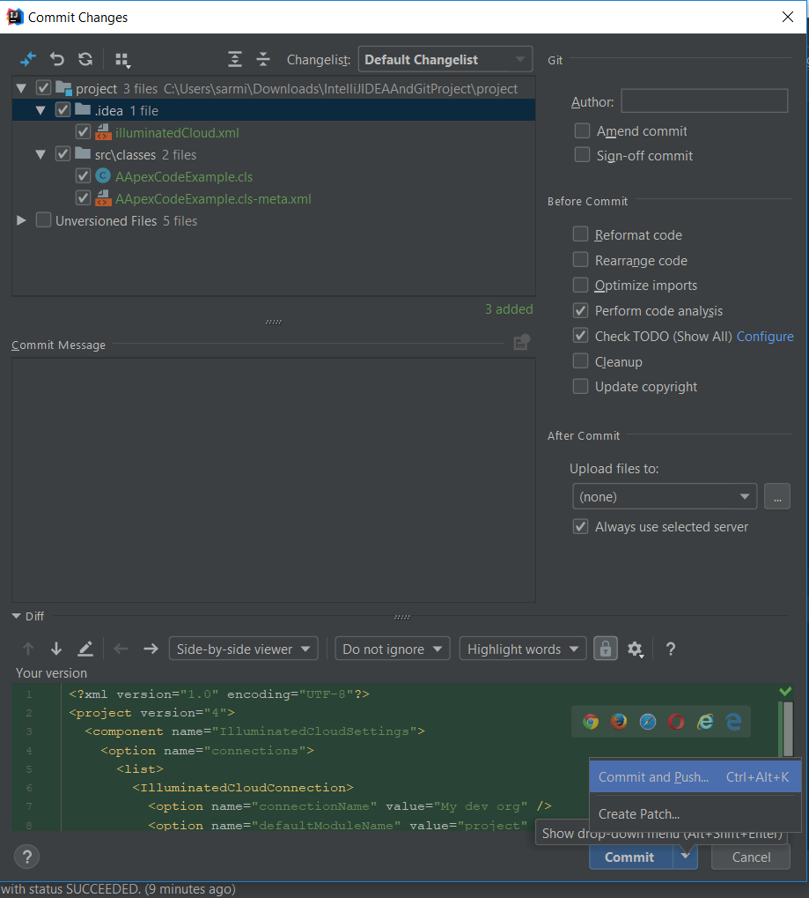Expand the Unversioned Files node
The height and width of the screenshot is (898, 809).
(22, 221)
